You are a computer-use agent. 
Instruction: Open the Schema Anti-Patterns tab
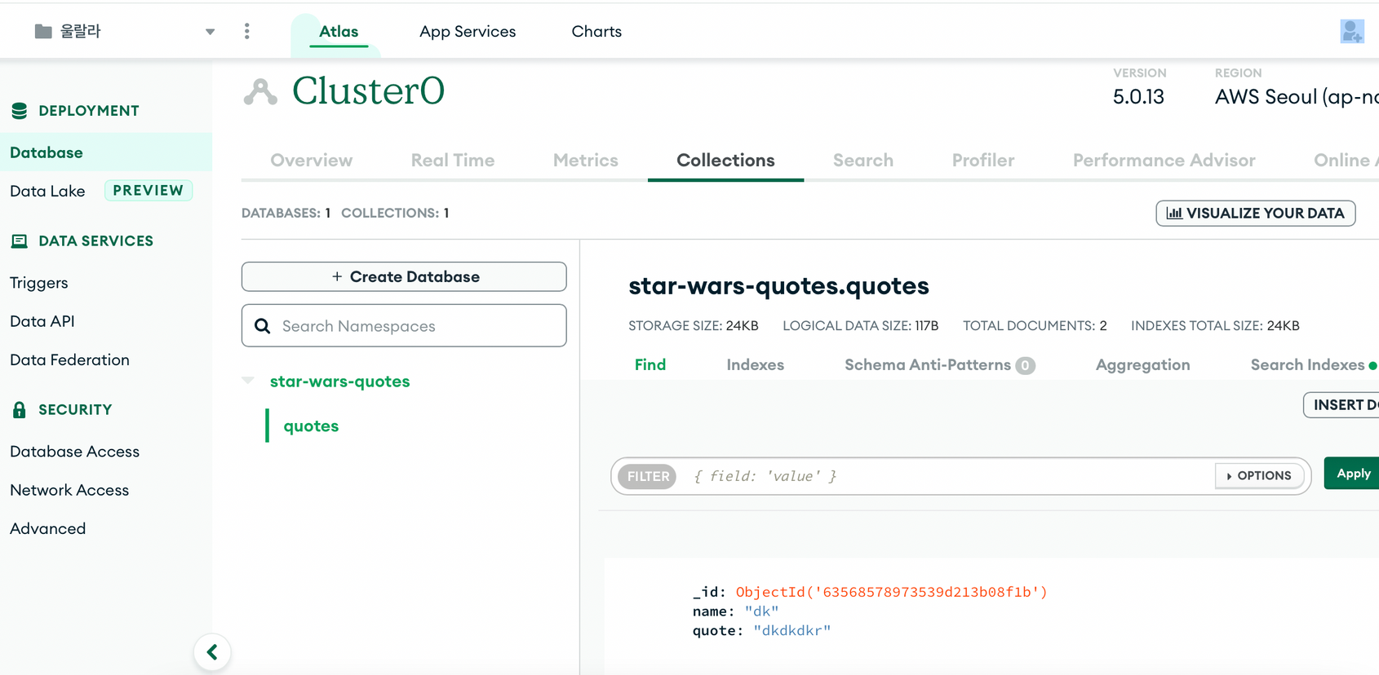(x=940, y=364)
